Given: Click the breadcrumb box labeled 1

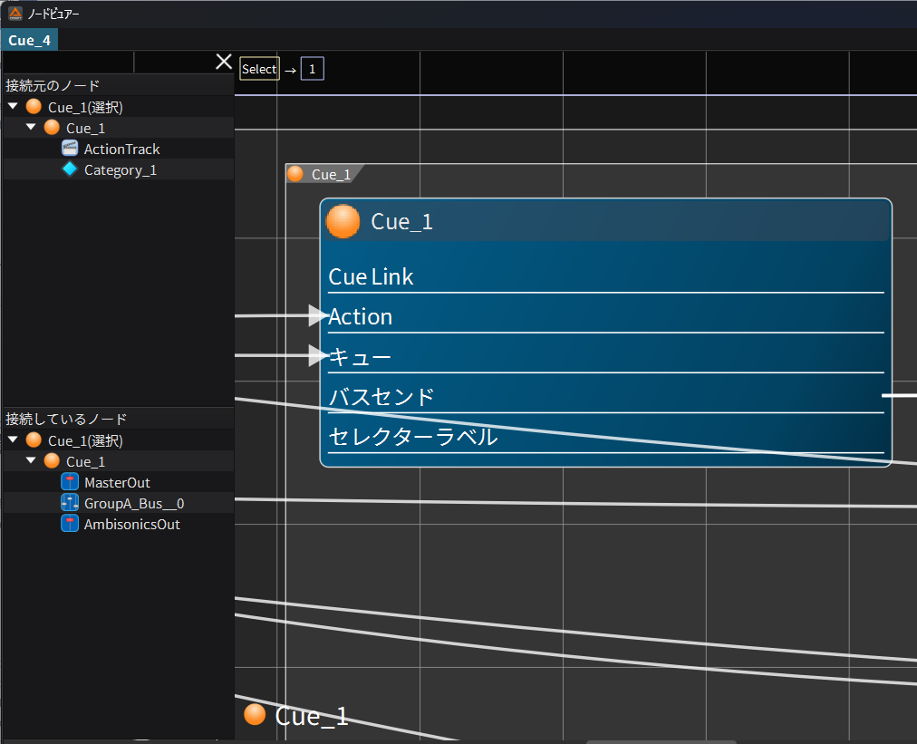Looking at the screenshot, I should click(x=313, y=69).
